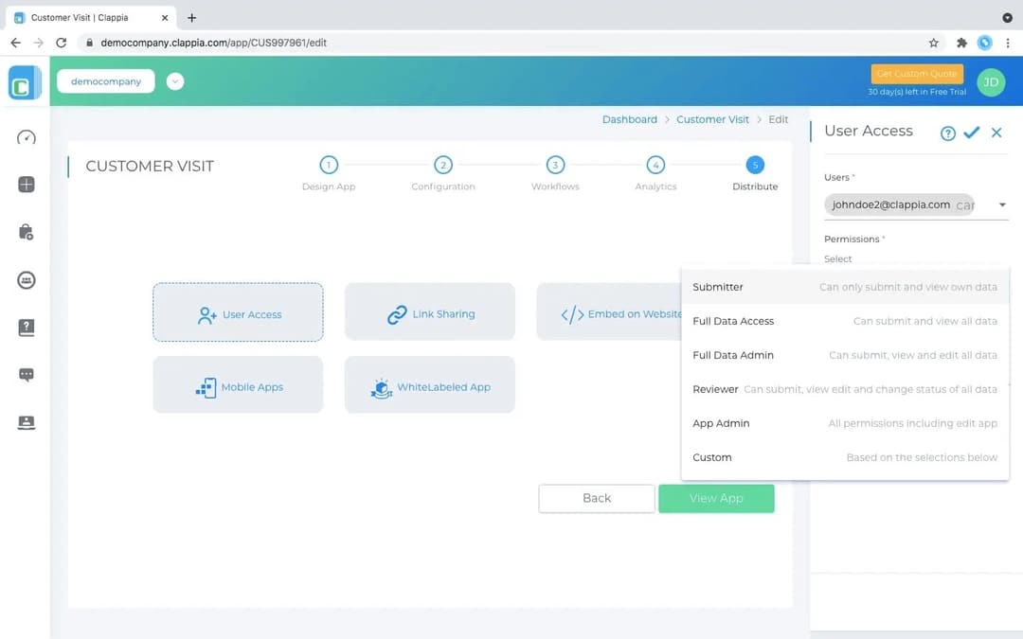
Task: Open the app store bag icon in sidebar
Action: tap(25, 232)
